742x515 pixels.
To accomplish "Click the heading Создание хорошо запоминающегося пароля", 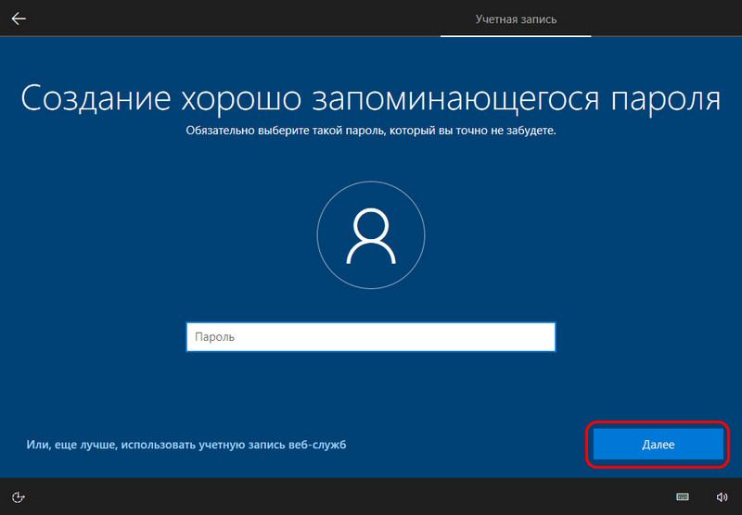I will 370,99.
